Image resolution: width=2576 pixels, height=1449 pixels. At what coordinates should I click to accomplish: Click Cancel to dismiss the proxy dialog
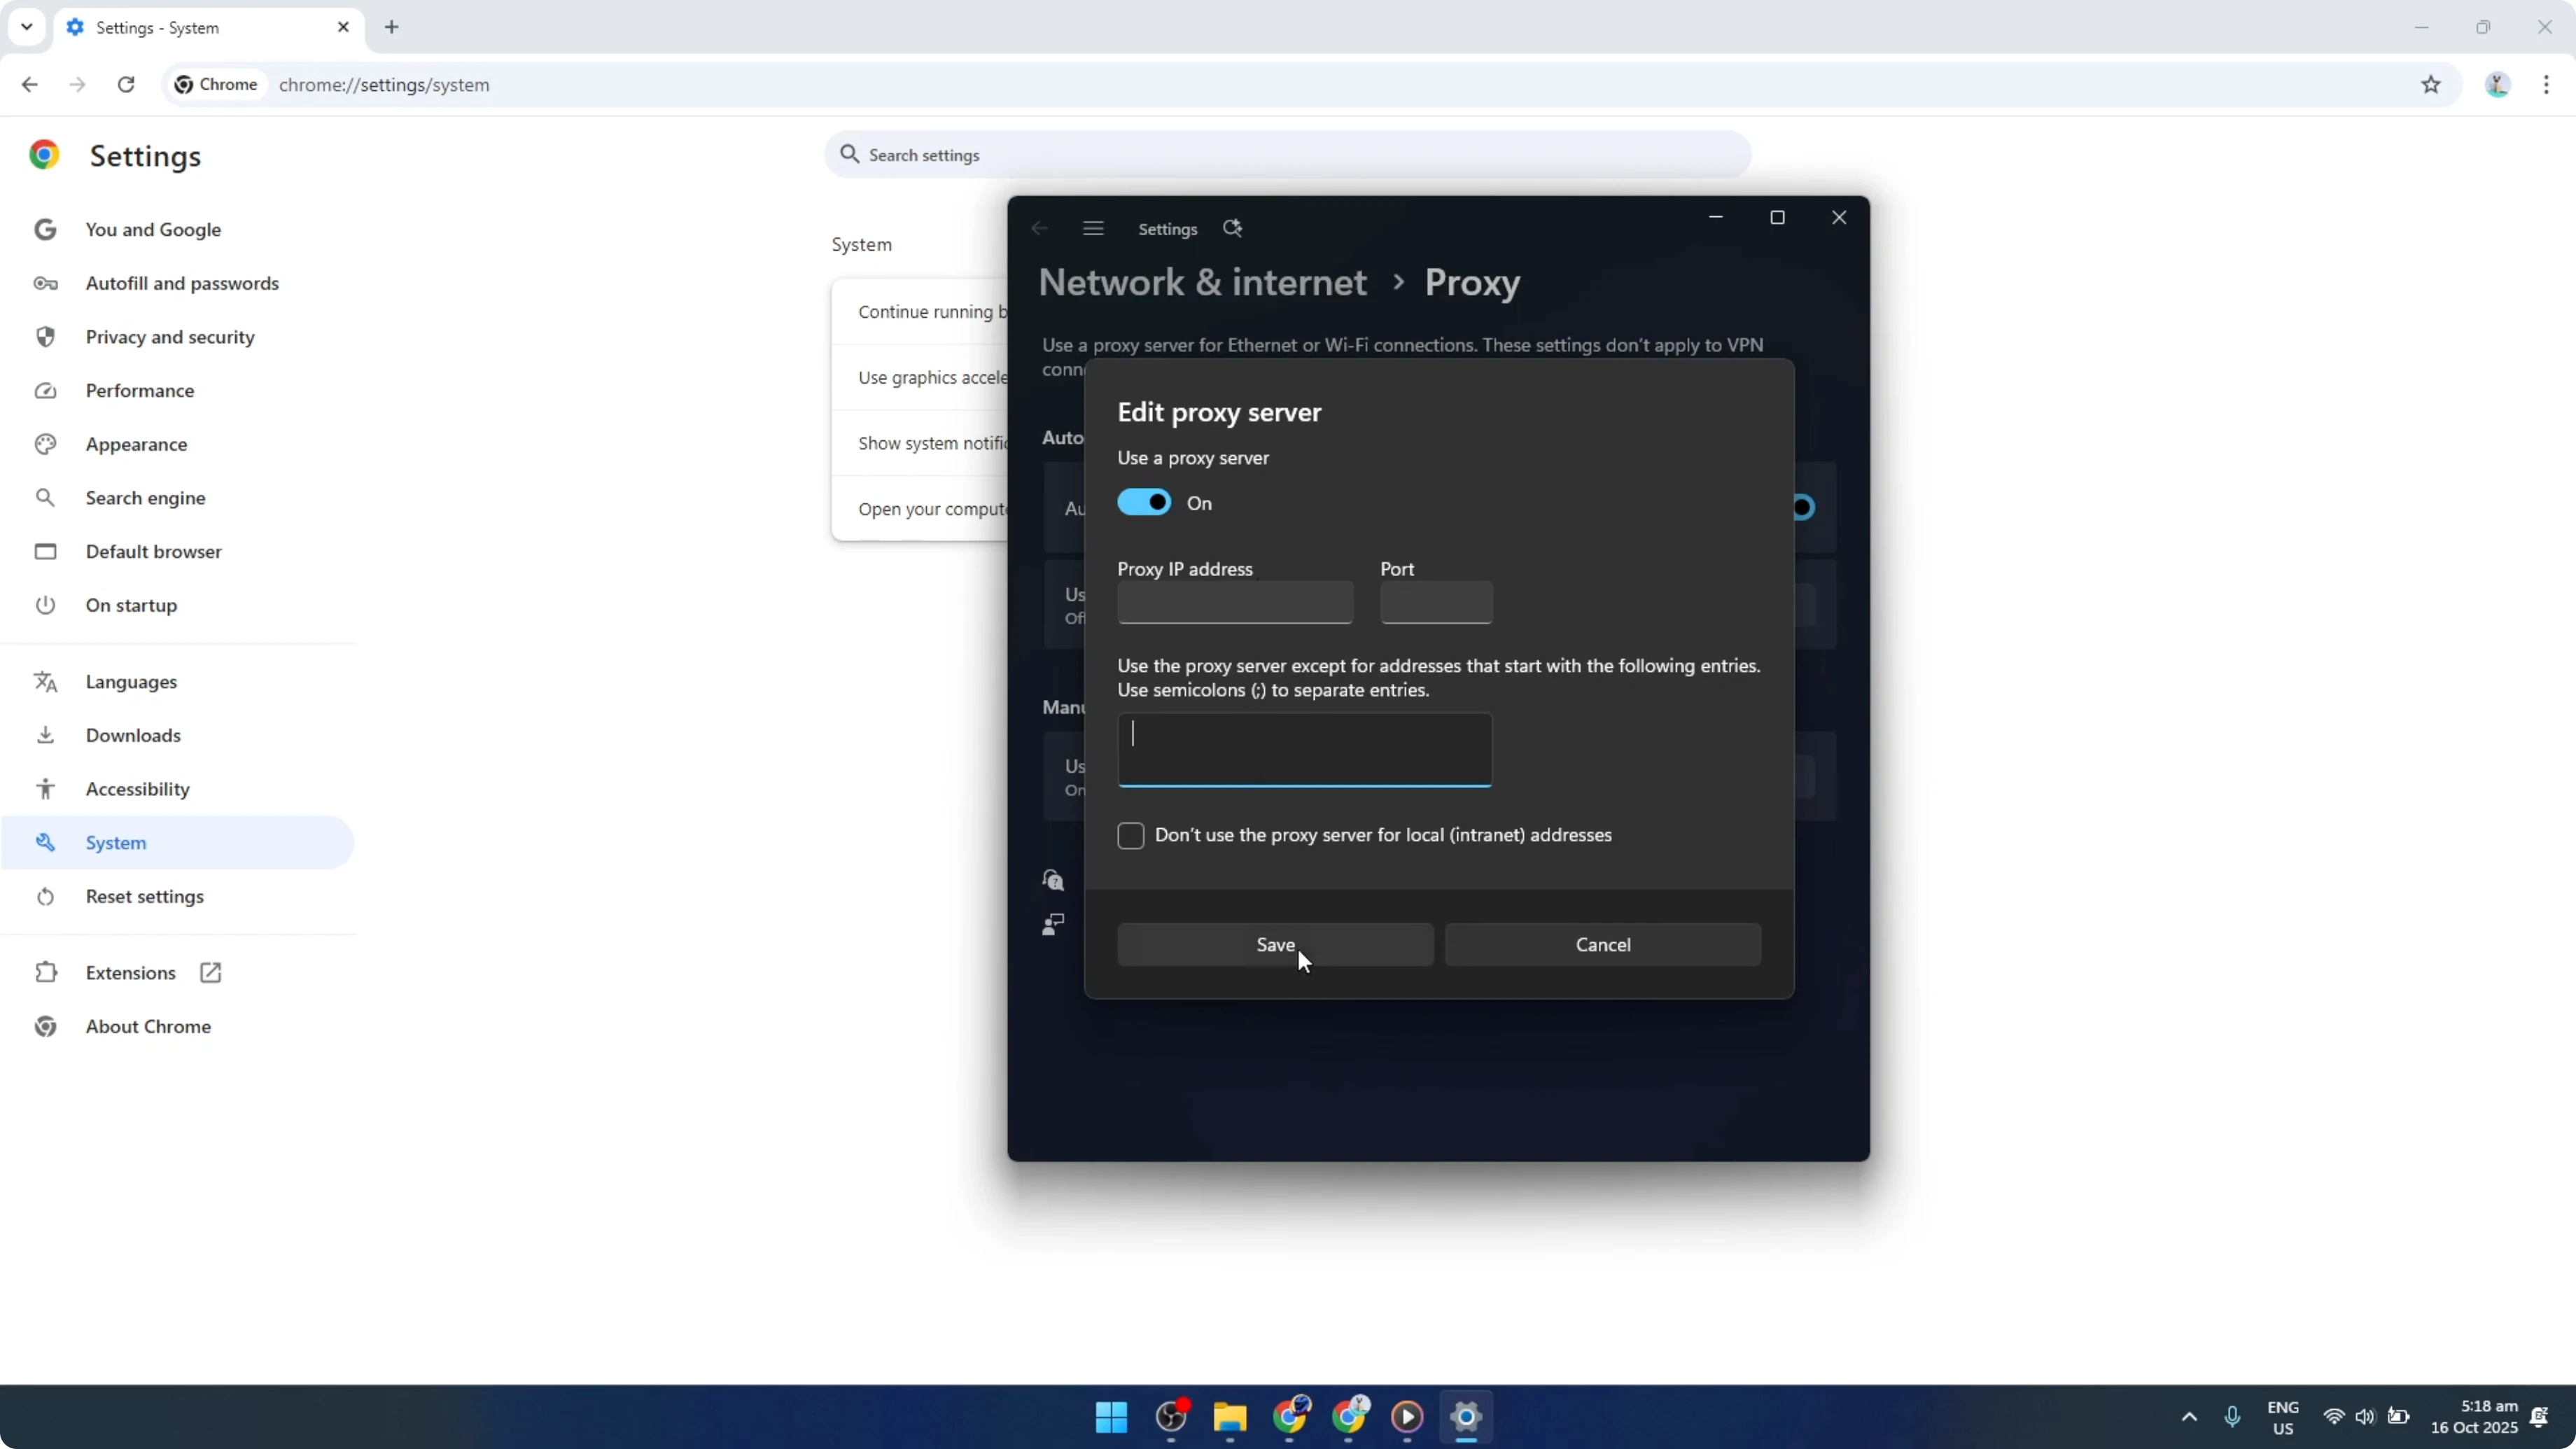1602,944
